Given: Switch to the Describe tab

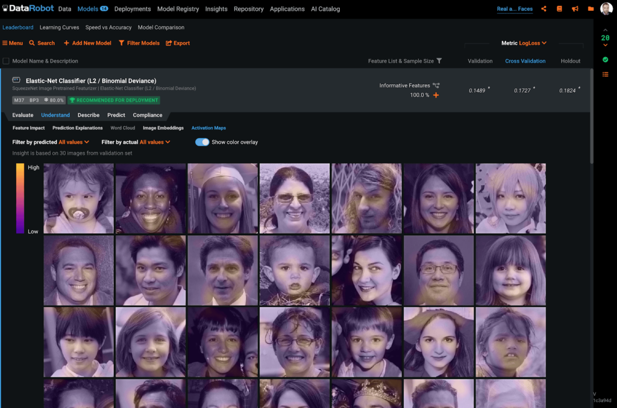Looking at the screenshot, I should pyautogui.click(x=88, y=114).
